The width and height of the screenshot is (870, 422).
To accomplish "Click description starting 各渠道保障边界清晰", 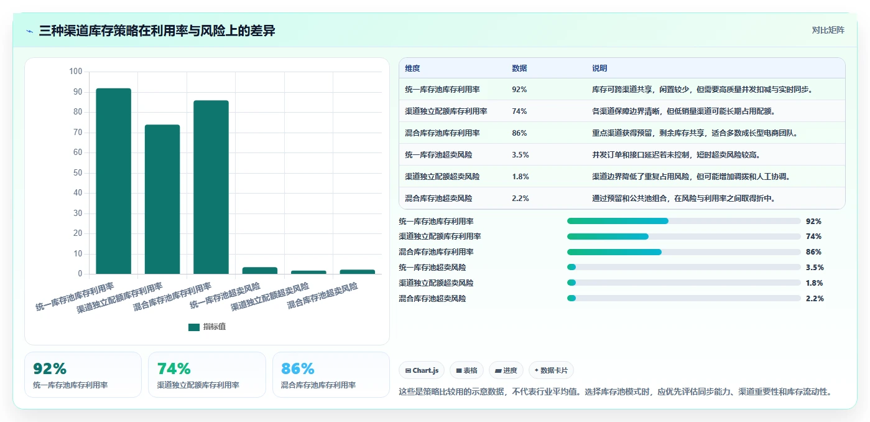I will click(x=683, y=111).
